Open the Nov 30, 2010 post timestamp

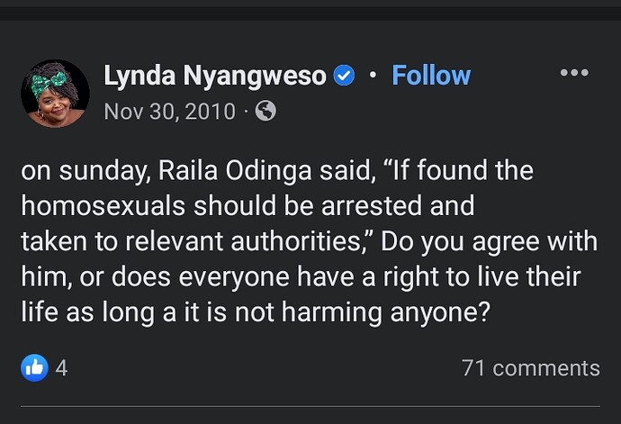point(169,112)
